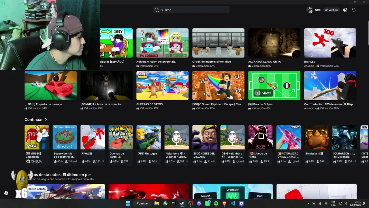Image resolution: width=369 pixels, height=208 pixels.
Task: Open Spotify from the taskbar
Action: [216, 203]
